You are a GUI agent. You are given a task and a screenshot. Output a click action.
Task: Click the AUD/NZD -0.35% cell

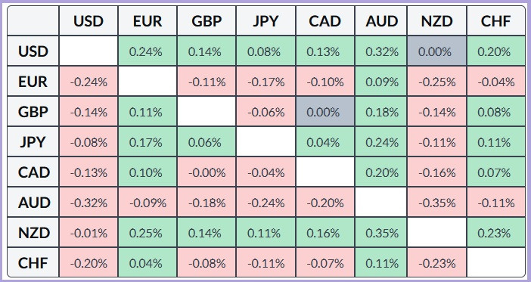tap(437, 203)
